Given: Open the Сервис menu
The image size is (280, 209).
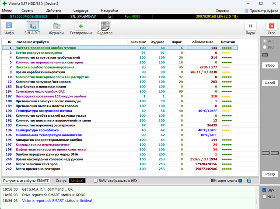Looking at the screenshot, I should (x=27, y=10).
